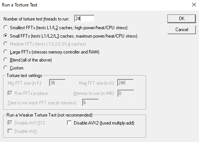Cancel the torture test dialog

(x=181, y=30)
